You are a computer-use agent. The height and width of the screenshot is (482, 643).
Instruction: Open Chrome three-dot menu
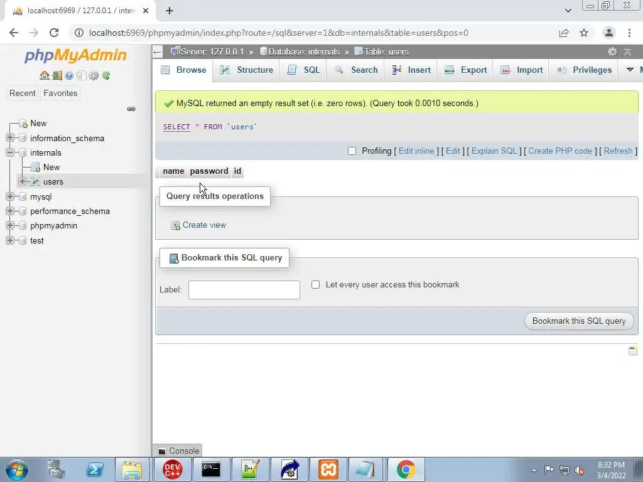[629, 33]
